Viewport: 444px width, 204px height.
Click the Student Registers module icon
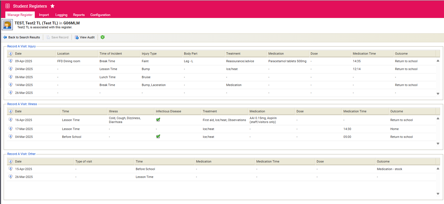pyautogui.click(x=8, y=6)
